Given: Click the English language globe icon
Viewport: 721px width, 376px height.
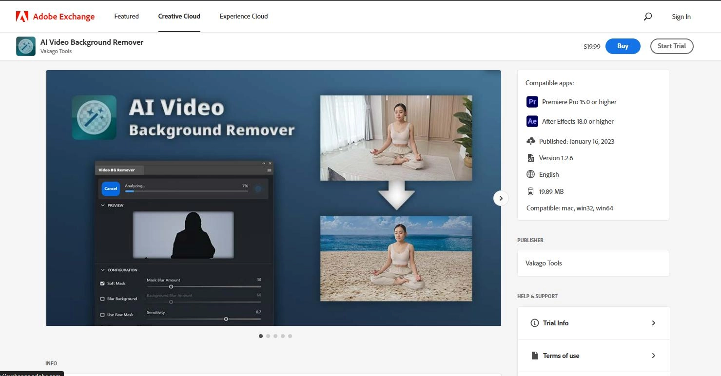Looking at the screenshot, I should coord(531,174).
